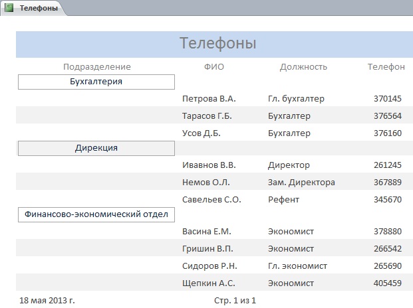
Task: Click the name Гришин В.П.
Action: pyautogui.click(x=207, y=249)
